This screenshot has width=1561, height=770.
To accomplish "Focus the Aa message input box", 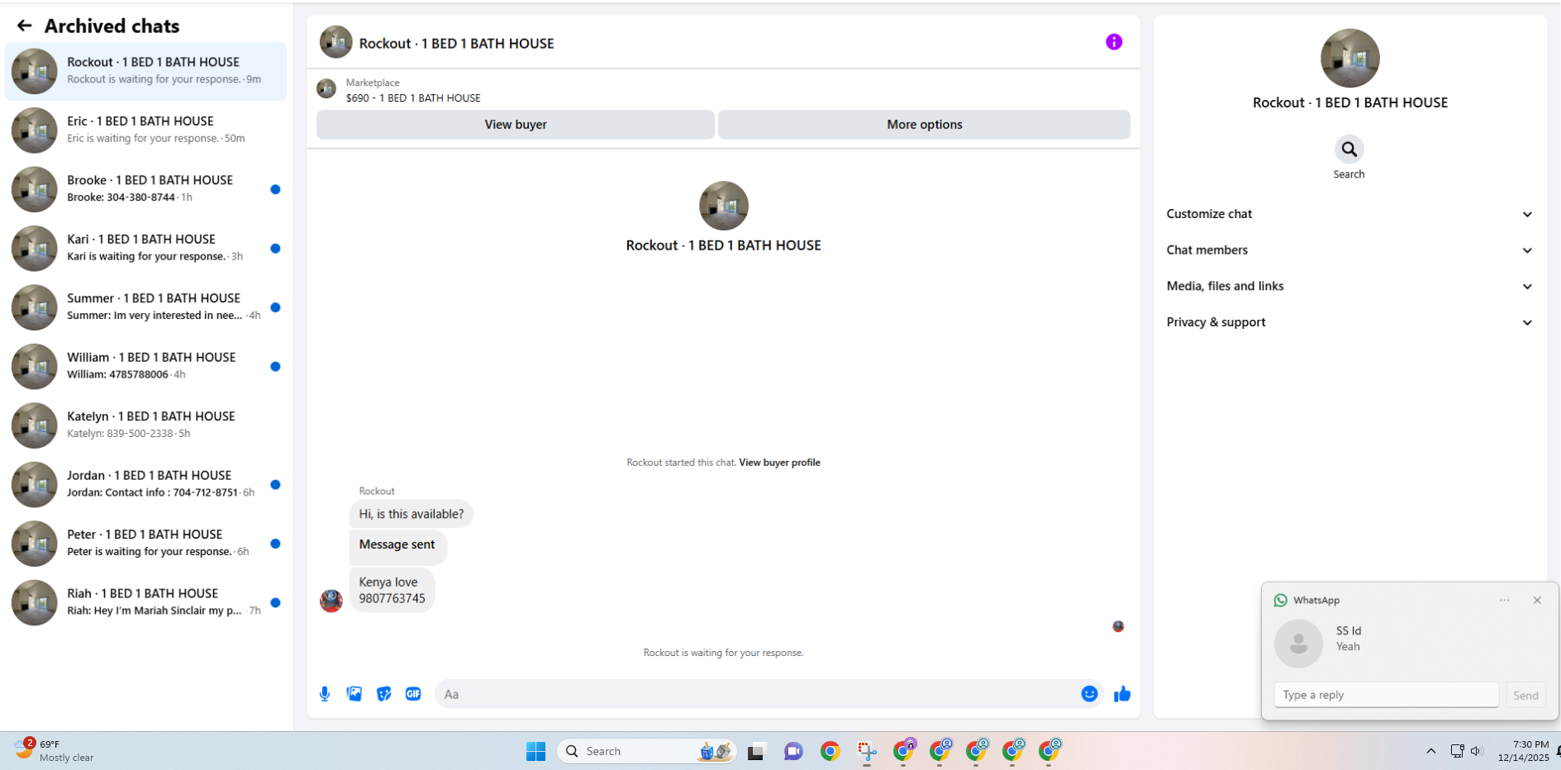I will point(756,694).
